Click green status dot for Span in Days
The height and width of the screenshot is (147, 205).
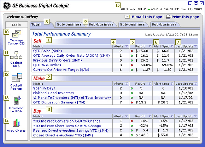point(132,89)
